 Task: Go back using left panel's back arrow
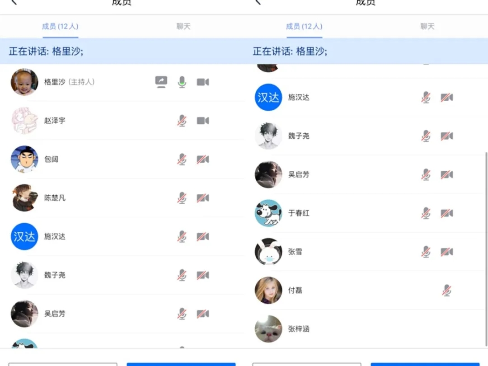(x=14, y=2)
